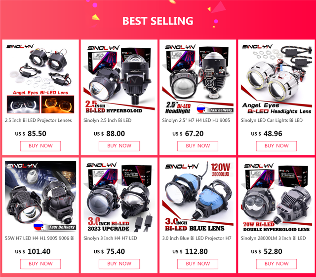Screen dimensions: 316x277
Task: Open the 55W H7 LED H4 H1 9005 9006 Bi title
Action: click(x=39, y=238)
